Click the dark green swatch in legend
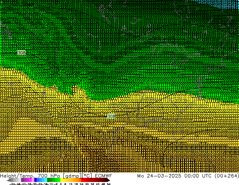 (x=49, y=180)
